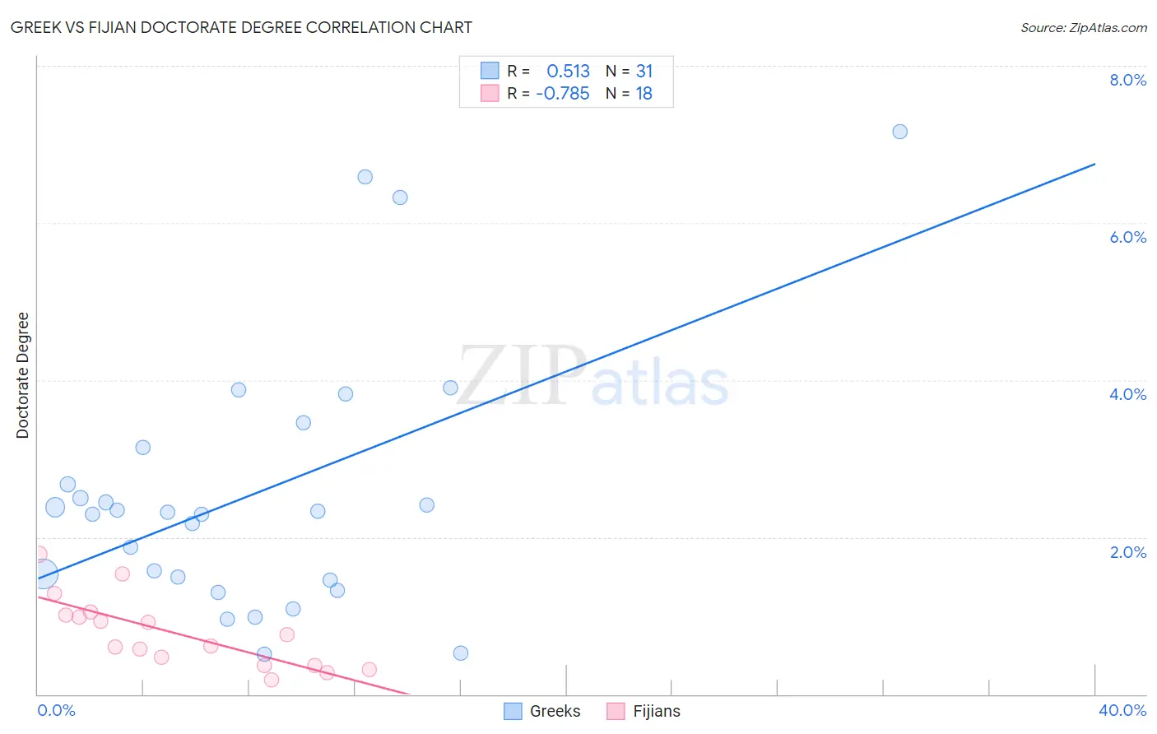Click the R = -0.785 correlation value
1157x734 pixels.
548,93
